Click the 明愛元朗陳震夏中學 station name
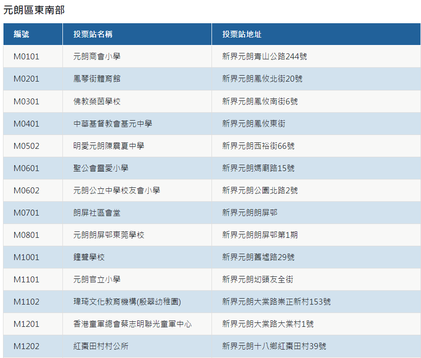This screenshot has width=421, height=358. (108, 146)
